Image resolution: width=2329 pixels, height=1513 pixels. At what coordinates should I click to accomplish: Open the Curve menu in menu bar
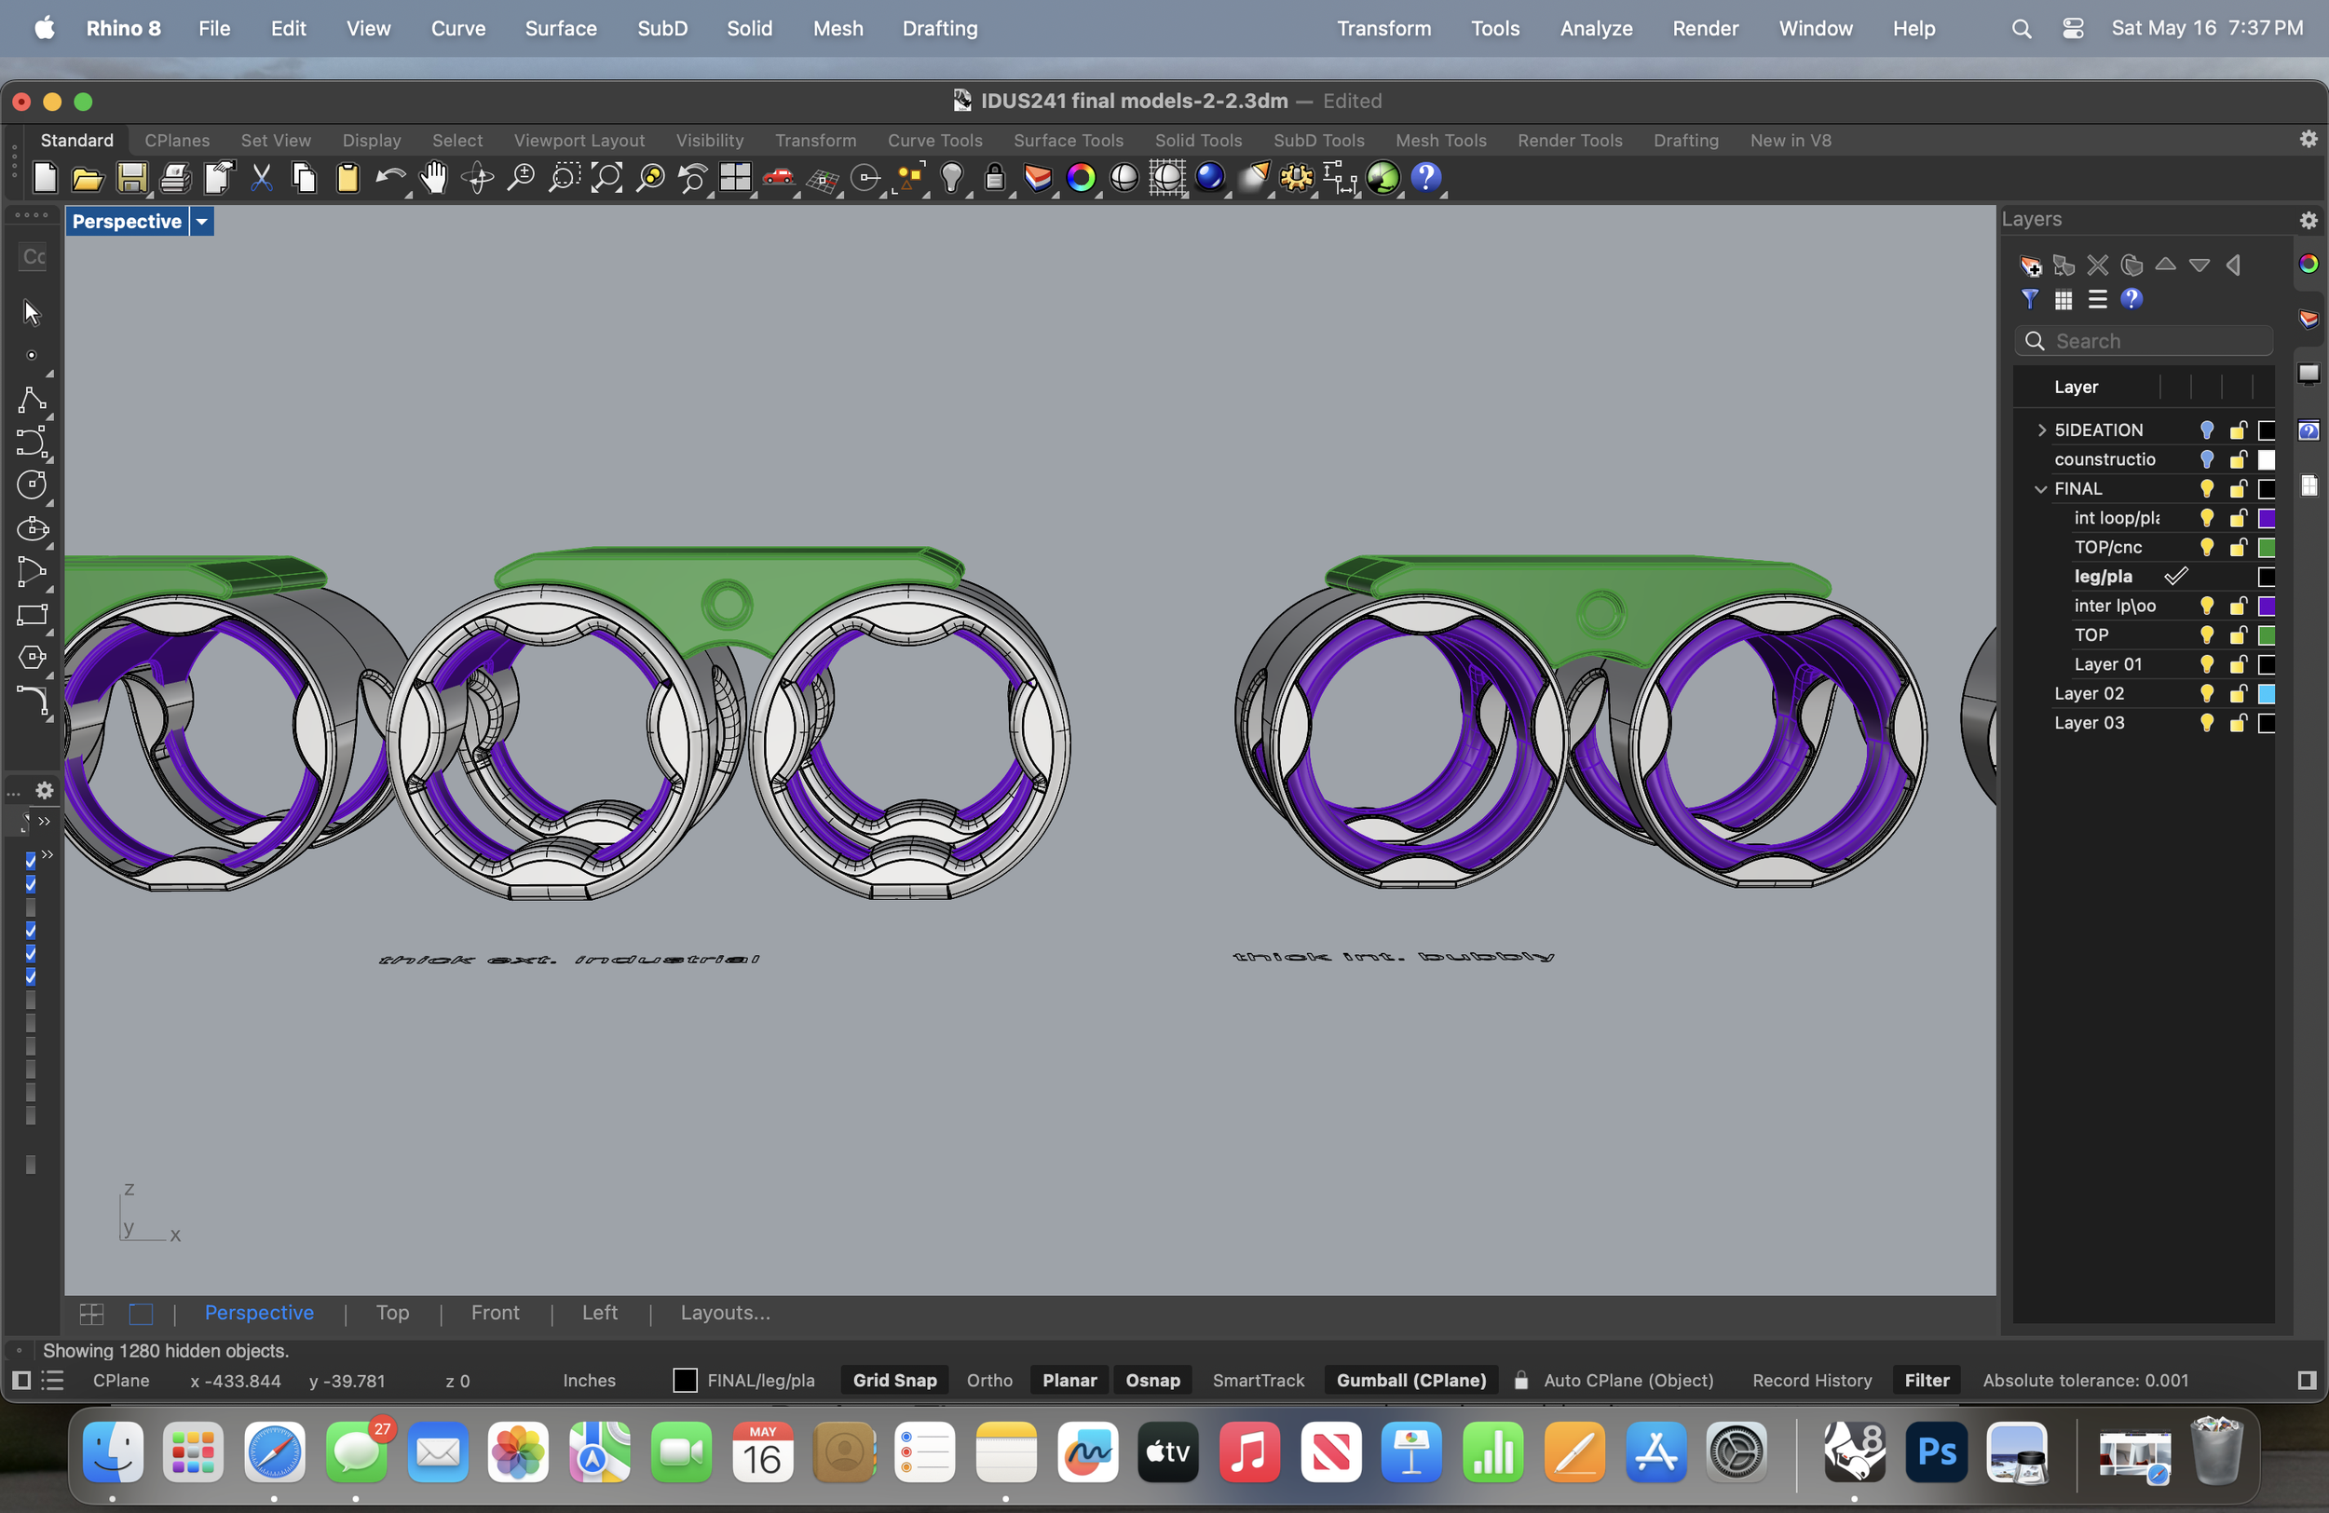[458, 28]
